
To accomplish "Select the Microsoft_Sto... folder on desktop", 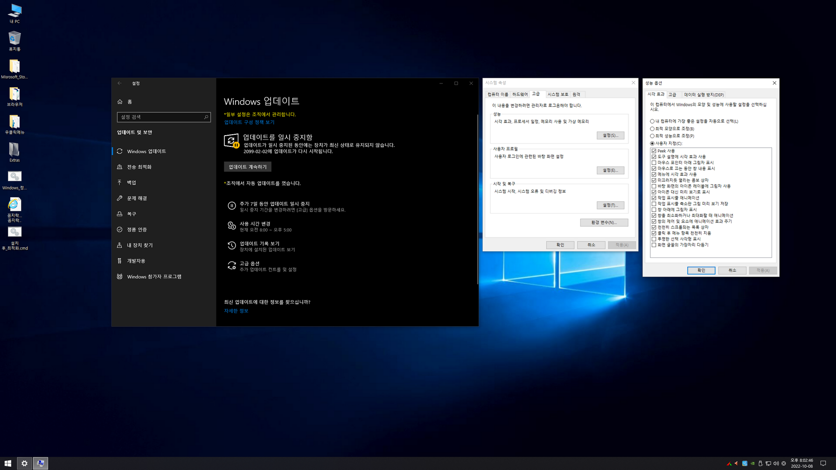I will (14, 69).
